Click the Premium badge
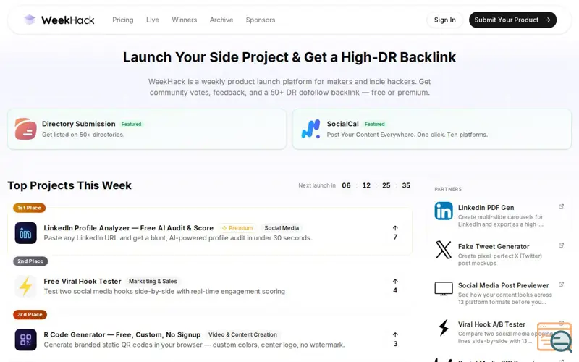Viewport: 579px width, 362px height. 237,228
